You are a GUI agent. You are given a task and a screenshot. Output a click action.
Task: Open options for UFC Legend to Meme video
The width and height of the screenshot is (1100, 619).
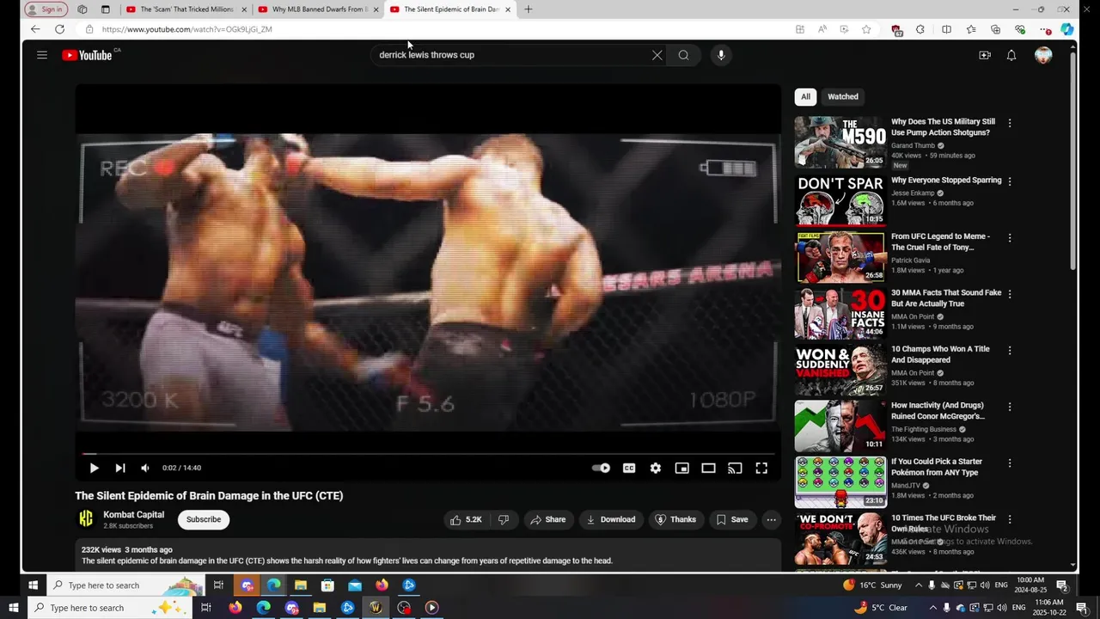tap(1010, 237)
